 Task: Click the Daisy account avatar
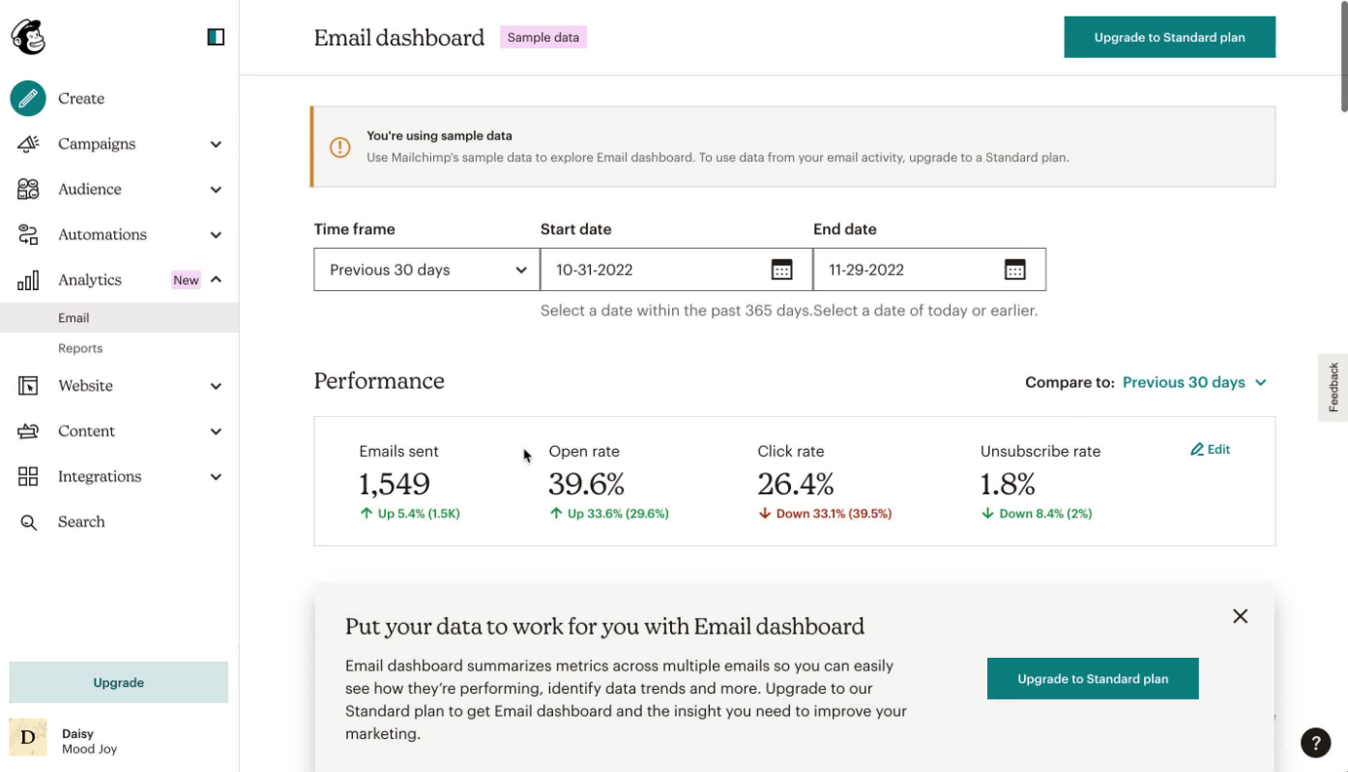(28, 737)
